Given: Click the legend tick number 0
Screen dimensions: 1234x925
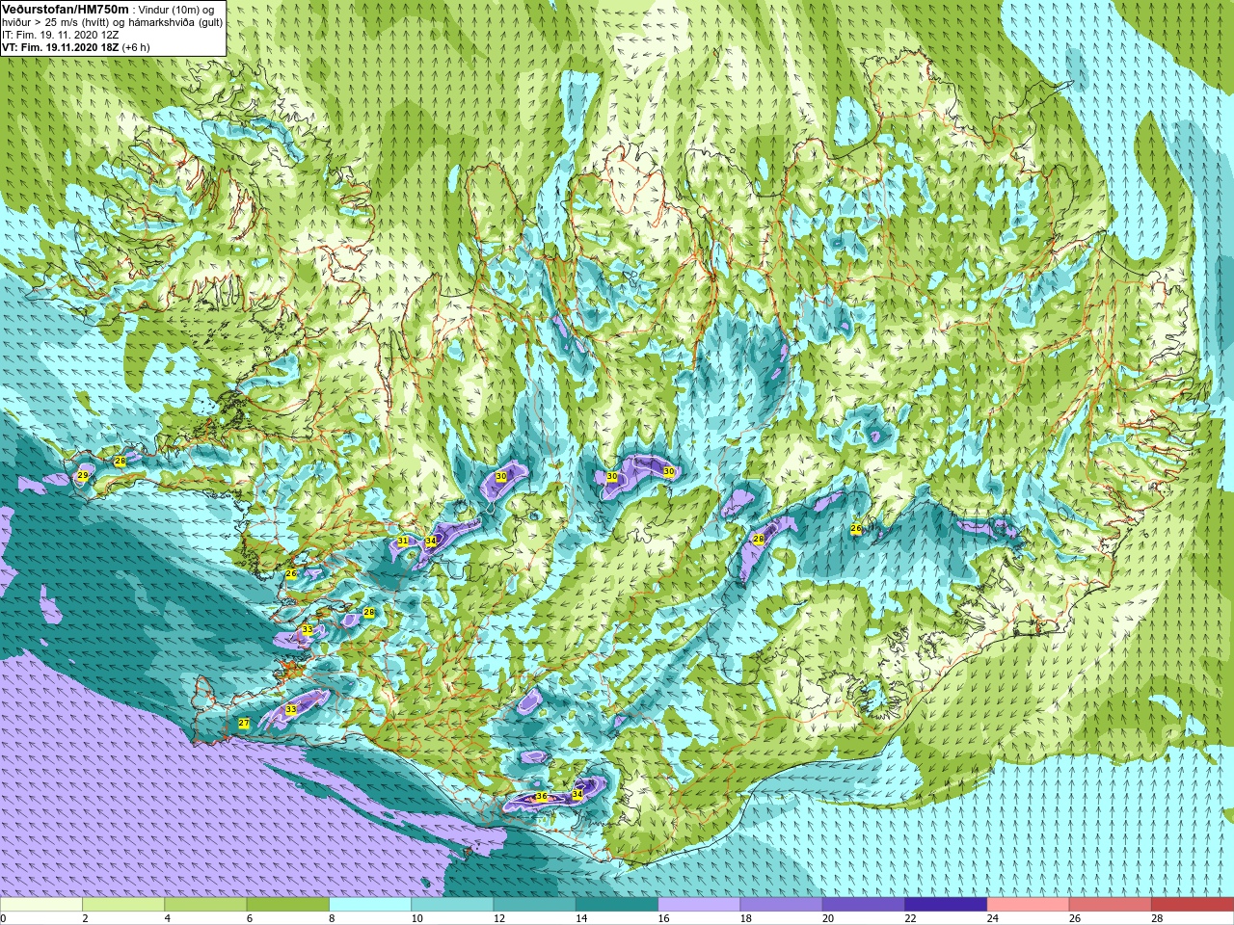Looking at the screenshot, I should click(4, 918).
